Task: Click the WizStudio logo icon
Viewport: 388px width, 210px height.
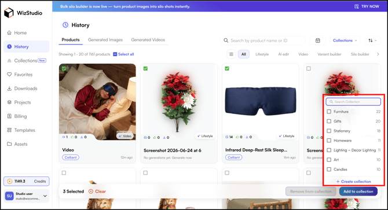Action: click(x=9, y=13)
